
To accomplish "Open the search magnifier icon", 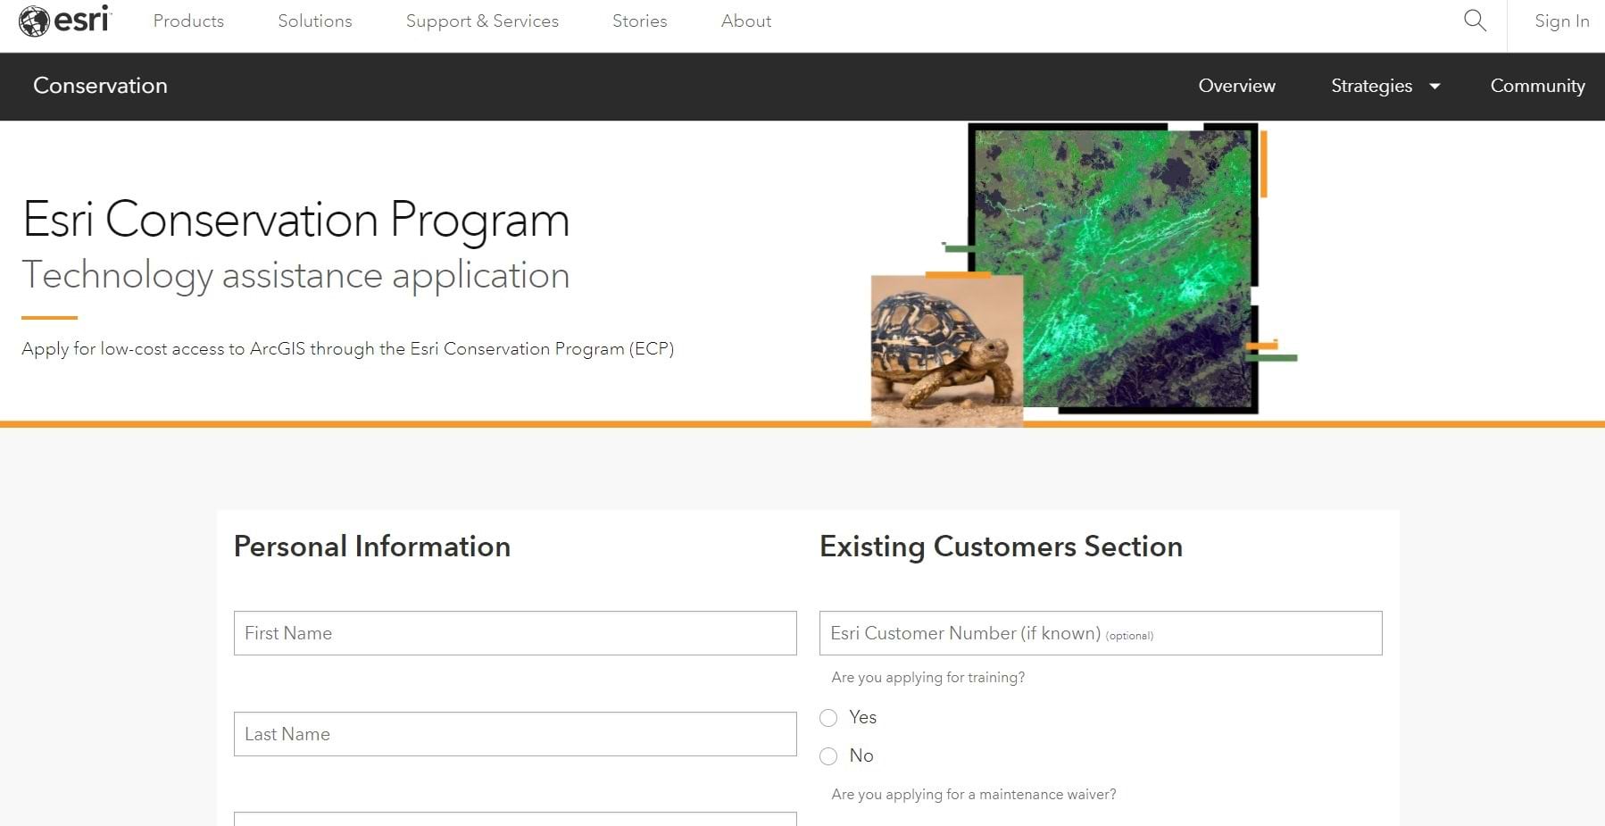I will pyautogui.click(x=1475, y=21).
